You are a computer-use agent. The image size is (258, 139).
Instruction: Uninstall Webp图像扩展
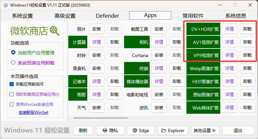247,68
